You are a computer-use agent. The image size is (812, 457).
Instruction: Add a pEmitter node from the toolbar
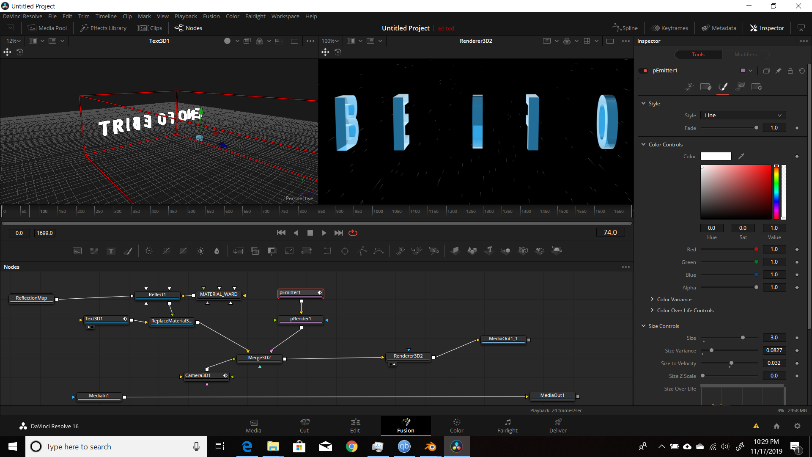click(400, 251)
